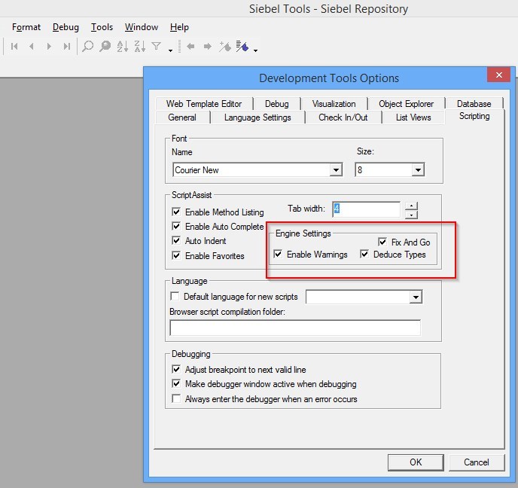The image size is (518, 488).
Task: Uncheck Make debugger window active when debugging
Action: click(176, 383)
